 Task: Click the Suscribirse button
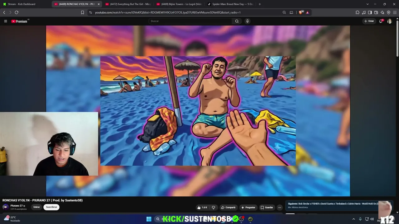pyautogui.click(x=51, y=207)
